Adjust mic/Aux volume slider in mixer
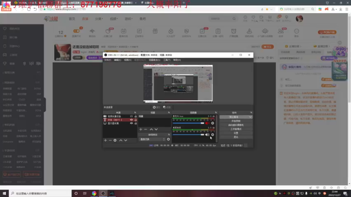 point(189,123)
